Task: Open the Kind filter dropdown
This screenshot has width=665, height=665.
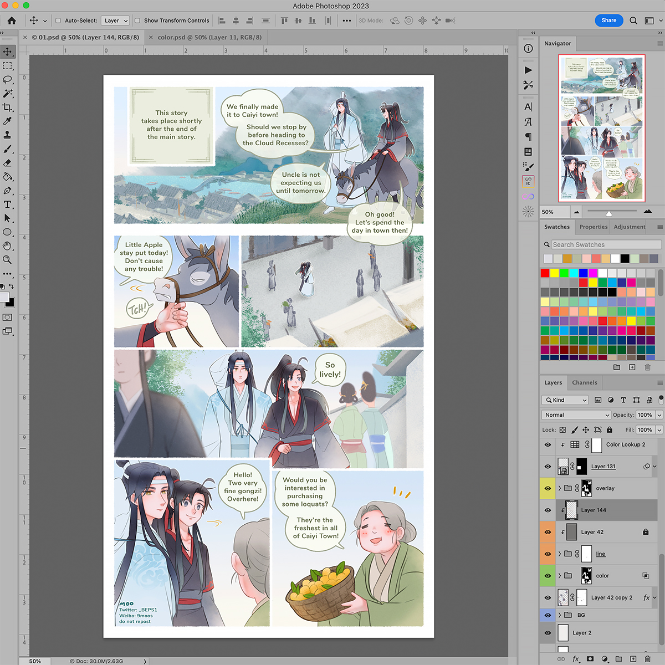Action: click(x=565, y=400)
